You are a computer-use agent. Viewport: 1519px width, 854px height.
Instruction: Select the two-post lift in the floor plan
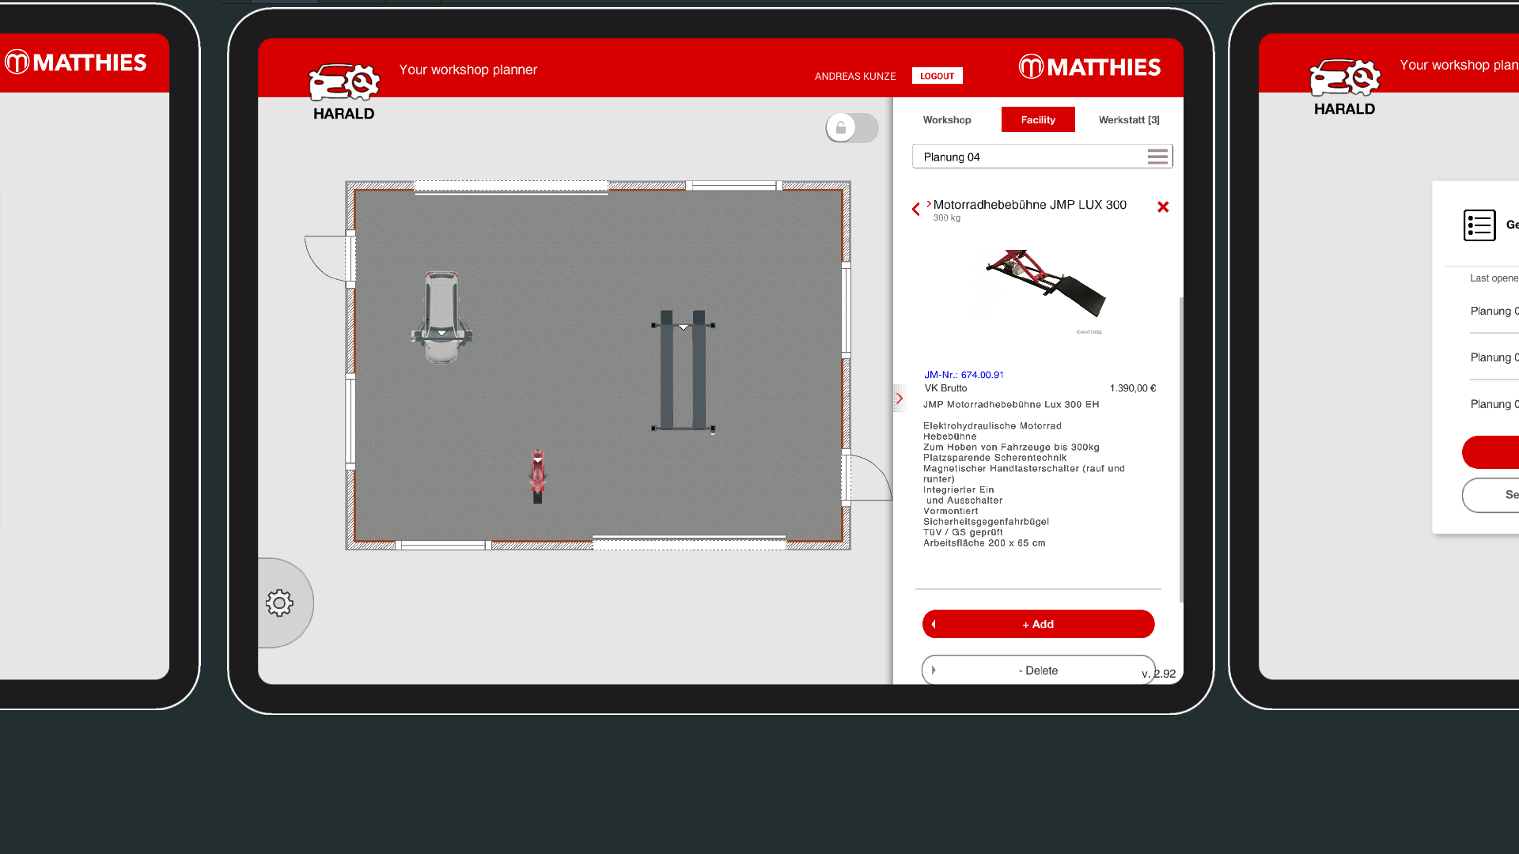684,370
